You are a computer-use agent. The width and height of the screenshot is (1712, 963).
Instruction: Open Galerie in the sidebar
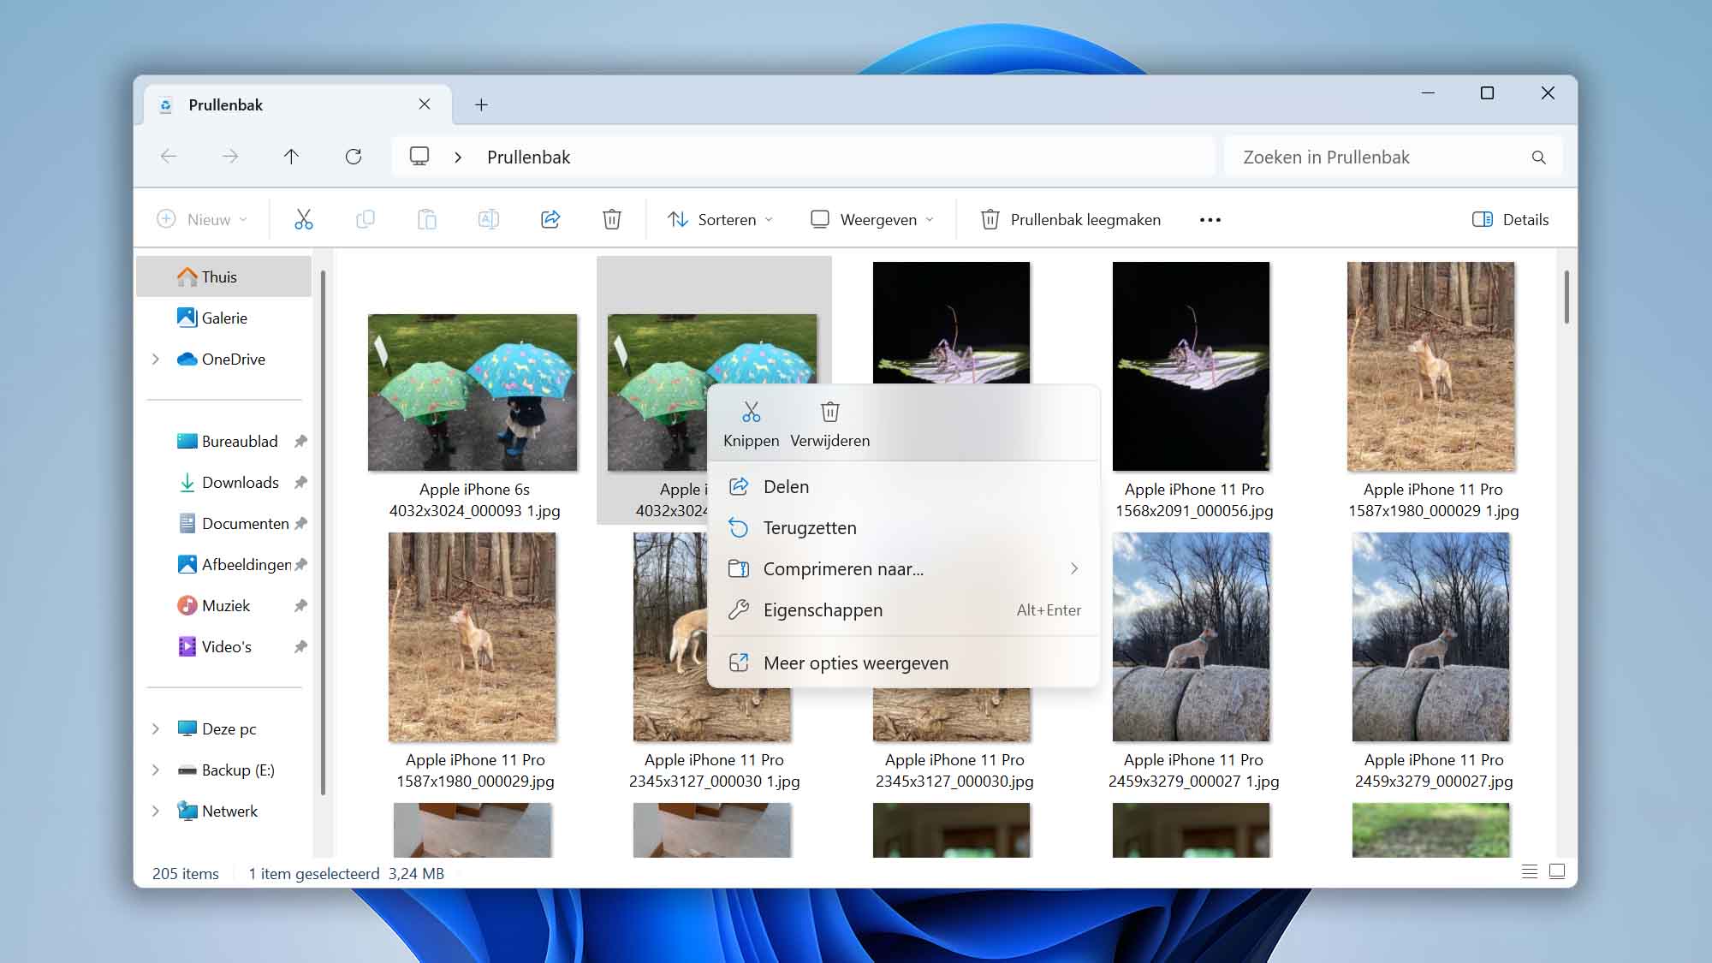tap(224, 318)
